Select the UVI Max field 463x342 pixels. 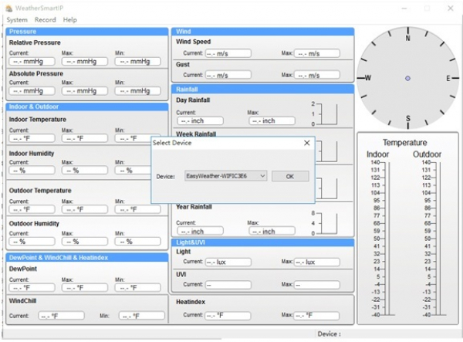(317, 285)
